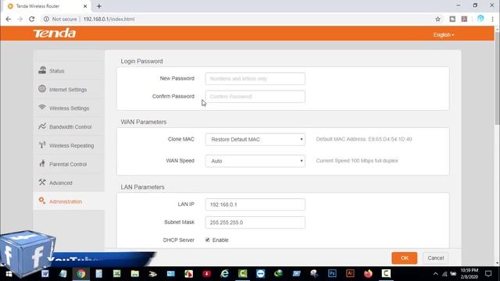The width and height of the screenshot is (500, 281).
Task: Click the address bar URL 192.168.0.1/index.html
Action: coord(109,19)
